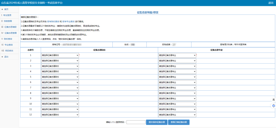
Task: Click 退出 in the top header
Action: [x=271, y=3]
